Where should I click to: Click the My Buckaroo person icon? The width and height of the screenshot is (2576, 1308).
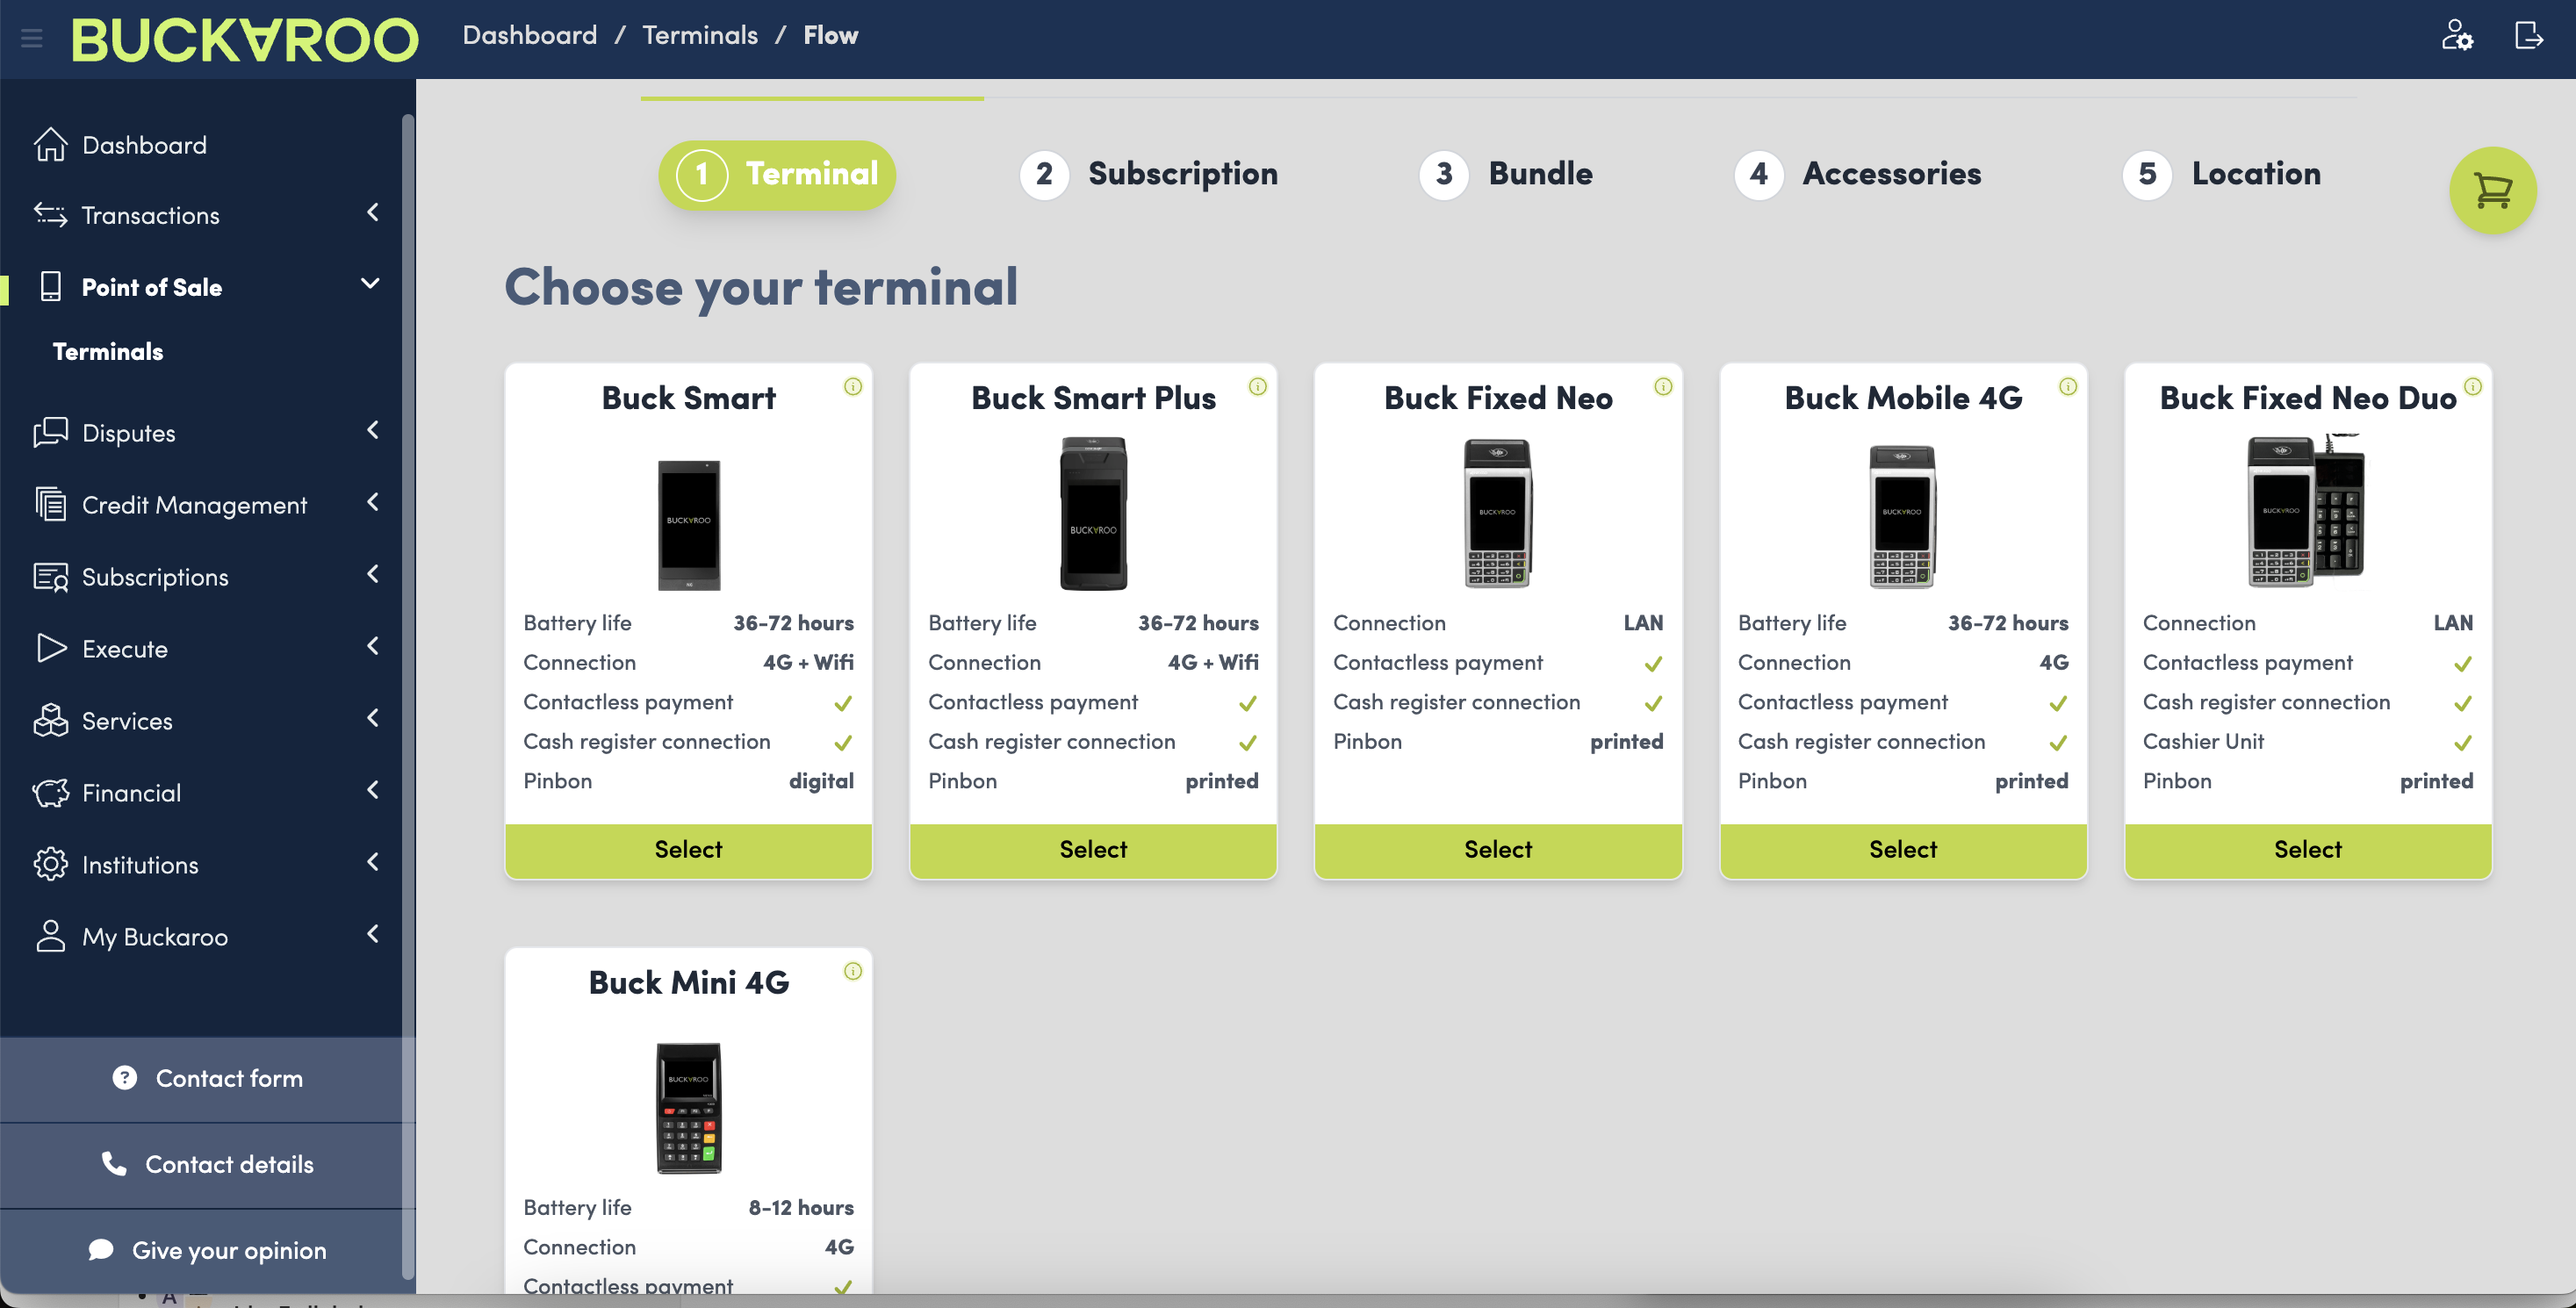tap(50, 937)
